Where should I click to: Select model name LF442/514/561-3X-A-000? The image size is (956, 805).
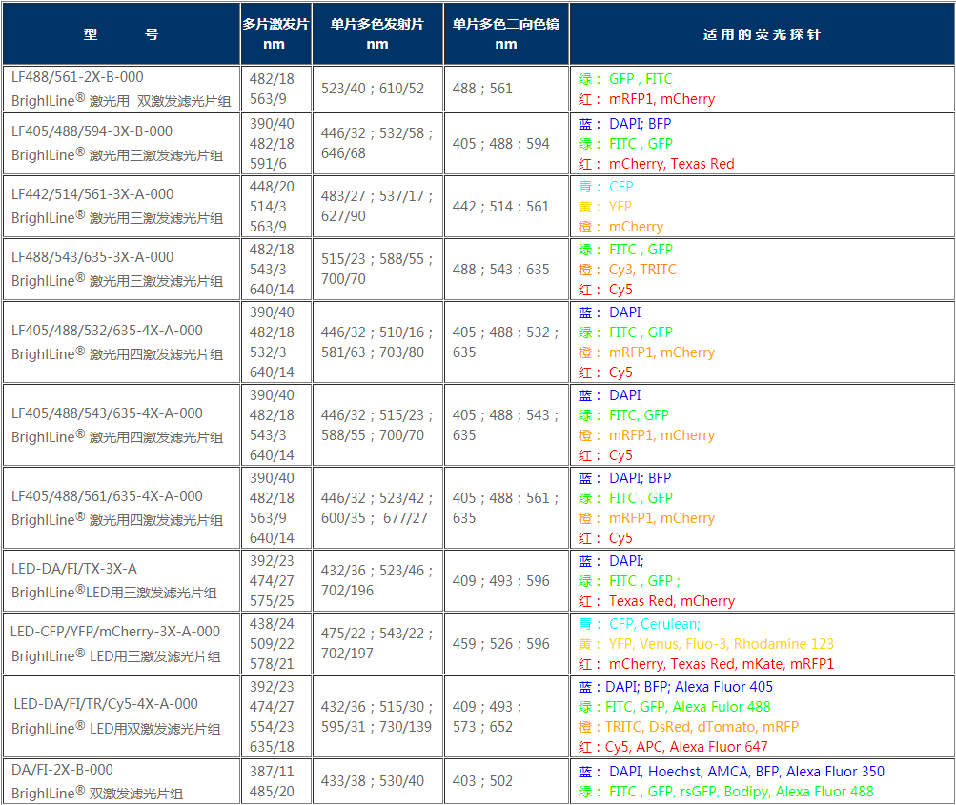pyautogui.click(x=92, y=194)
